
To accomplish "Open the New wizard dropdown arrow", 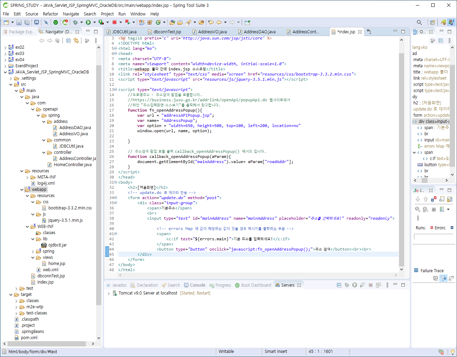I will coord(12,22).
